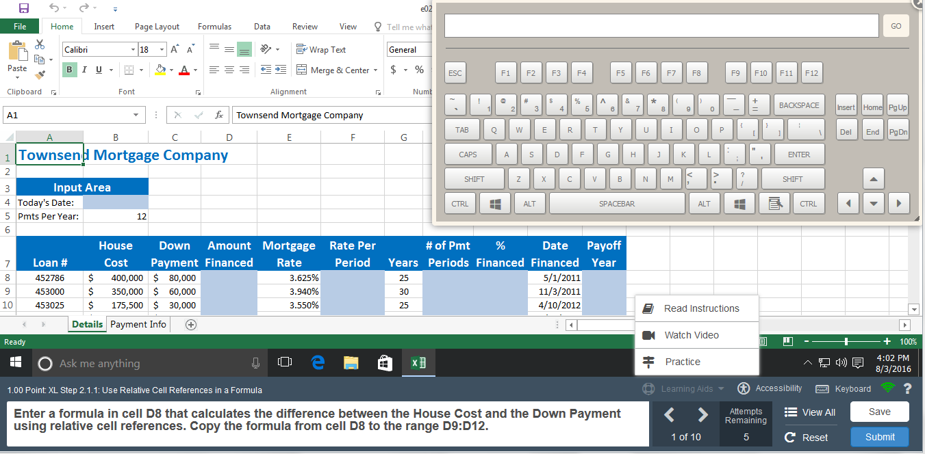Image resolution: width=925 pixels, height=454 pixels.
Task: Click the Submit button
Action: pos(880,437)
